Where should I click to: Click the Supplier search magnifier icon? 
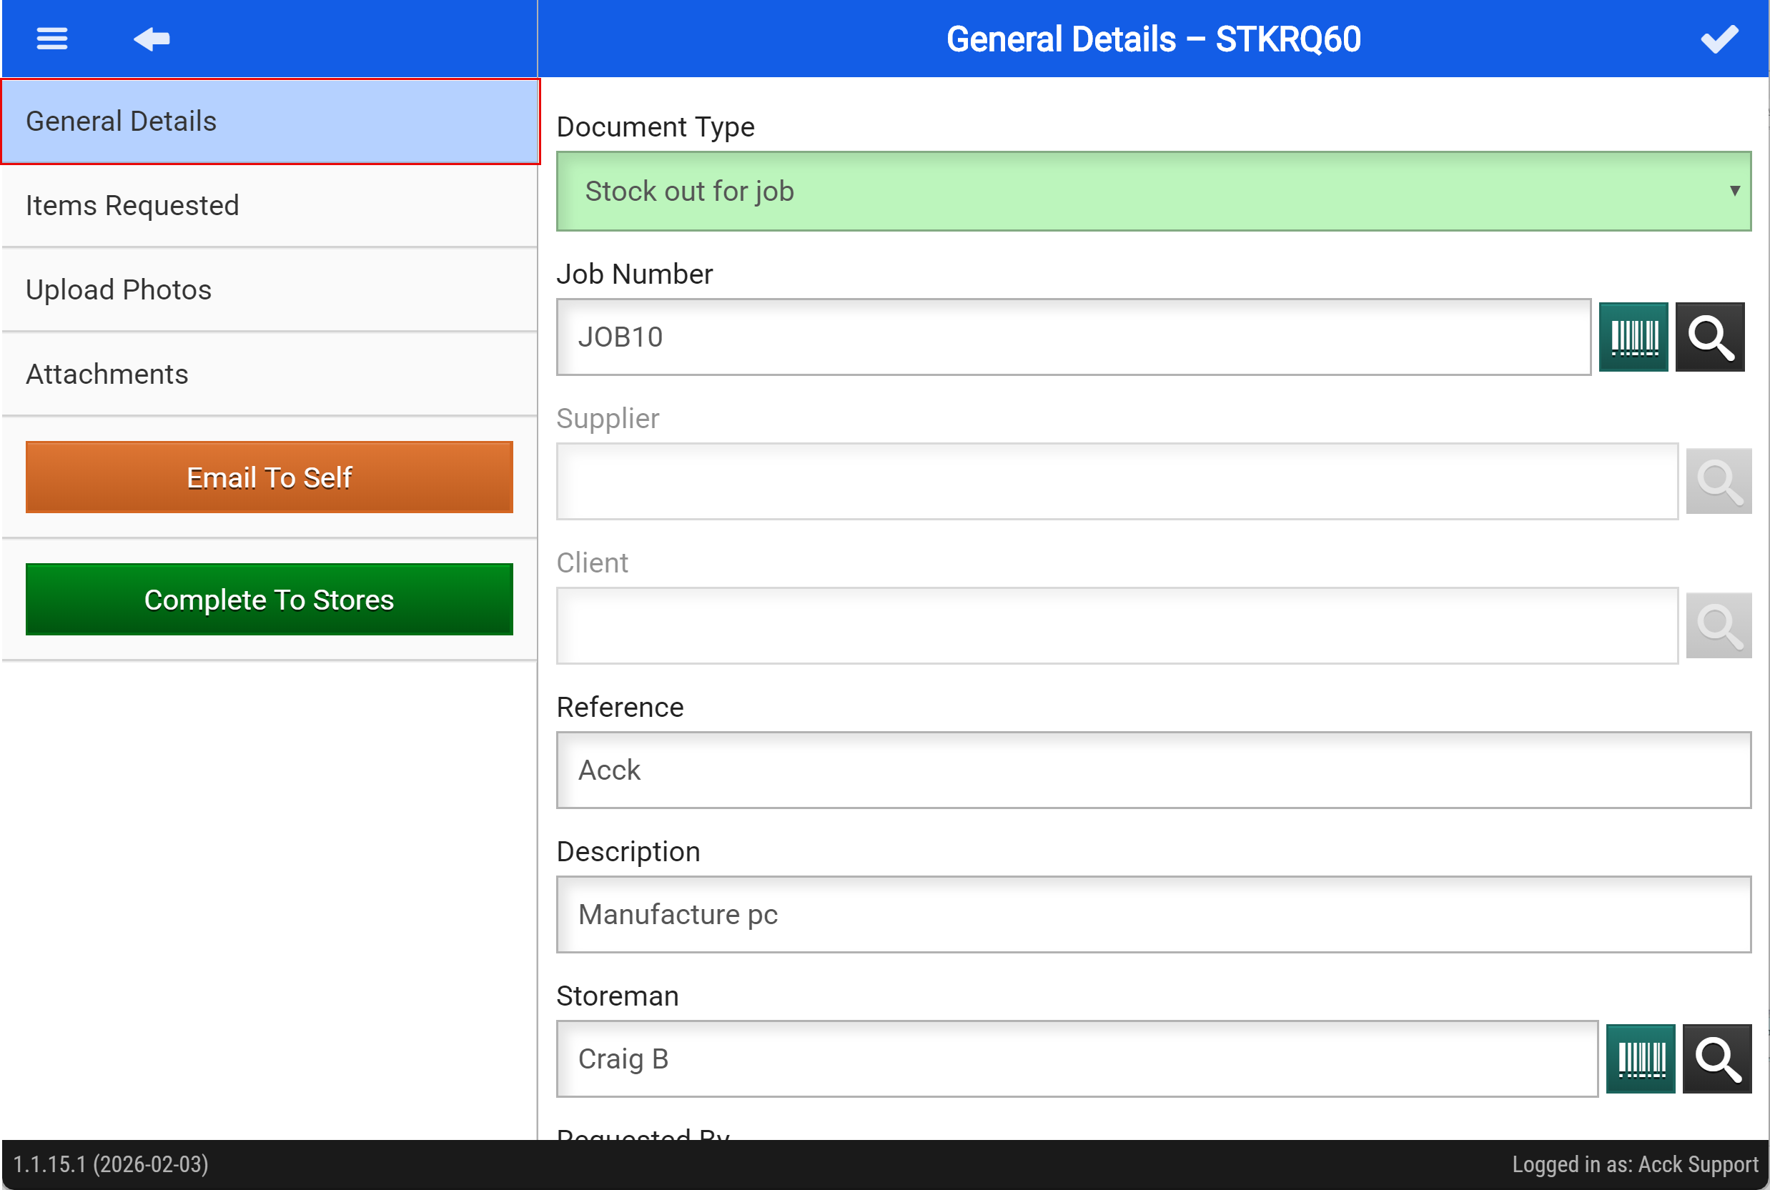[1718, 481]
